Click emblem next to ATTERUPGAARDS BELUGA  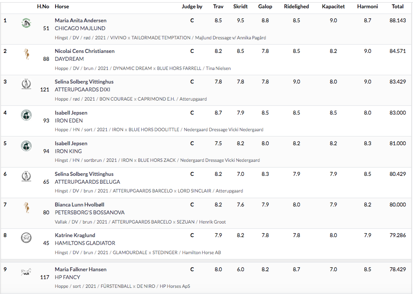[26, 176]
